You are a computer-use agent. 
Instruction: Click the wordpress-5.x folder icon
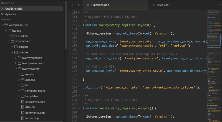point(6,25)
